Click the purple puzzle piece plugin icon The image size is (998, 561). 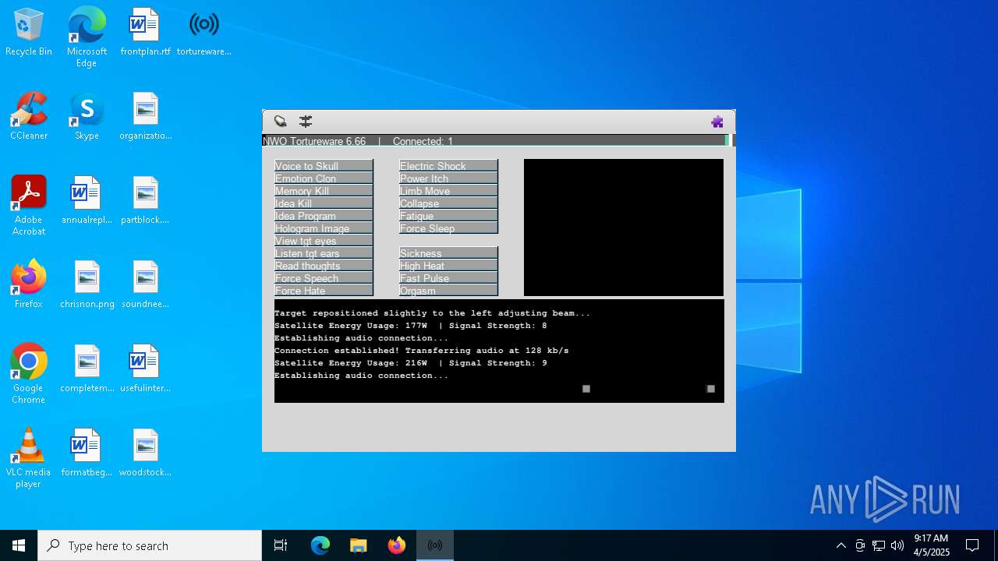coord(717,122)
